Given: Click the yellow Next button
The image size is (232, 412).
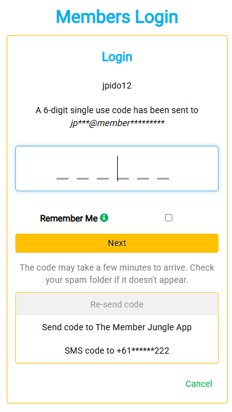Looking at the screenshot, I should pyautogui.click(x=117, y=243).
